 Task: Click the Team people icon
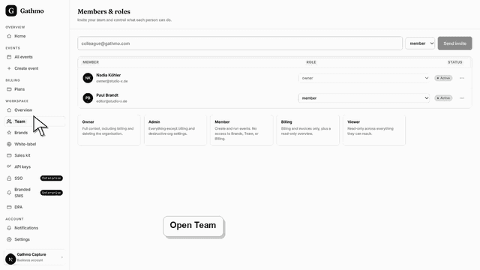9,121
